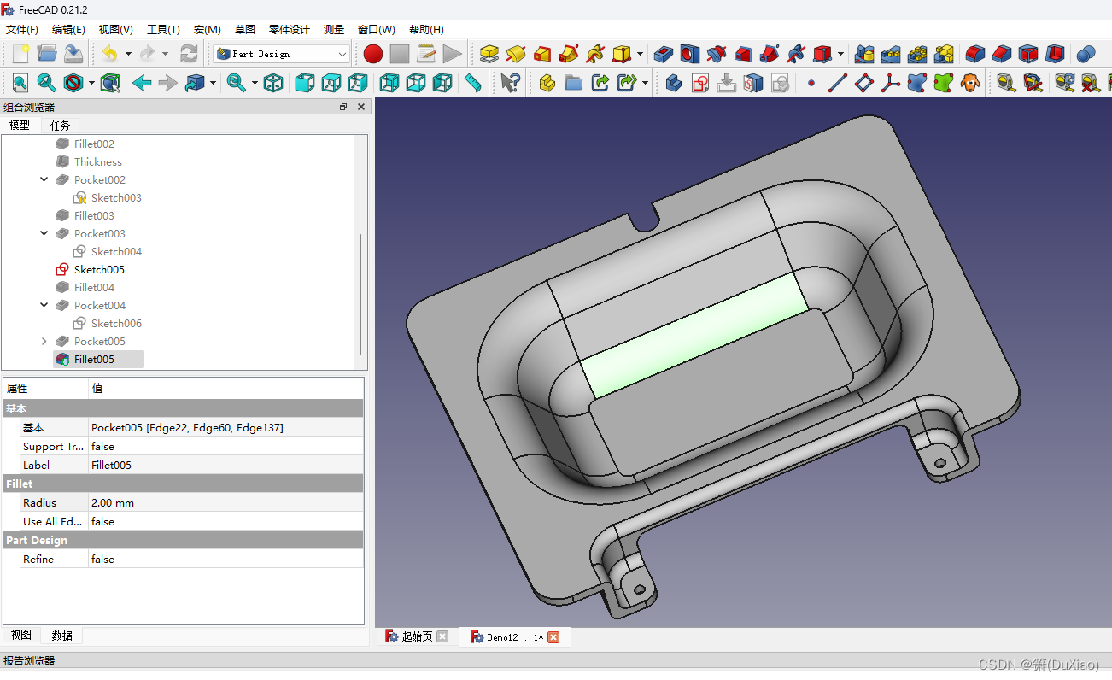Select the Hole tool icon
This screenshot has height=680, width=1112.
tap(690, 54)
